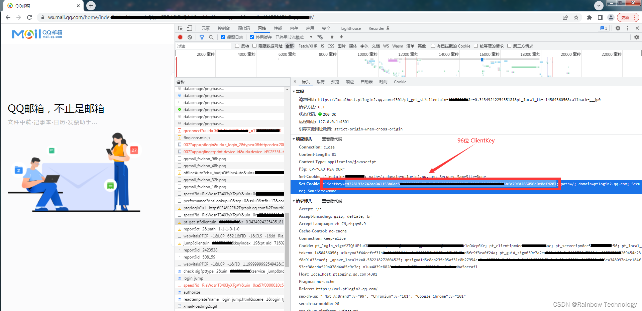This screenshot has height=311, width=642.
Task: Click the browser back arrow
Action: pos(8,17)
